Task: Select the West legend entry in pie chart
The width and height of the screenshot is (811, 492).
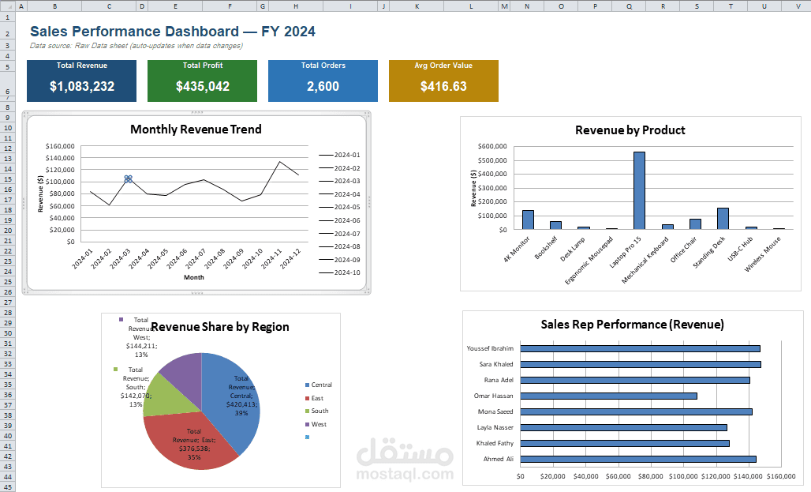Action: pos(316,424)
